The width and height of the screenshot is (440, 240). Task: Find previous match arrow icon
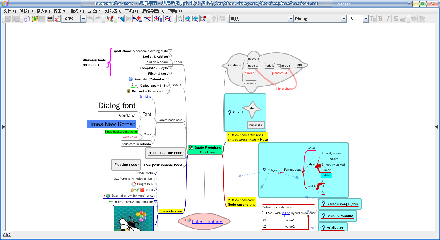(x=195, y=19)
